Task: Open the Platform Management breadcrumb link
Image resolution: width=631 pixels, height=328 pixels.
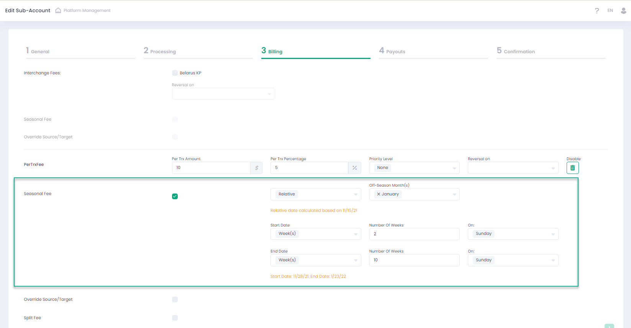Action: point(87,11)
